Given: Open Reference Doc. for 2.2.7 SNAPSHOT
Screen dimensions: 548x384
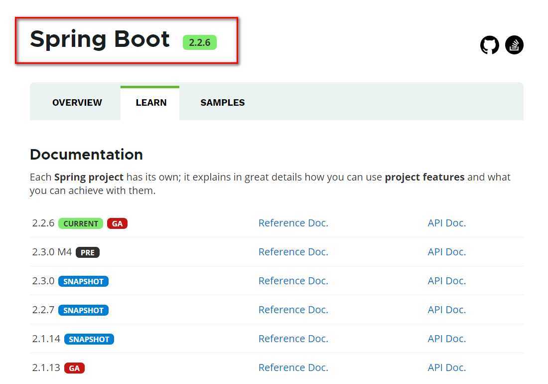Looking at the screenshot, I should coord(293,310).
